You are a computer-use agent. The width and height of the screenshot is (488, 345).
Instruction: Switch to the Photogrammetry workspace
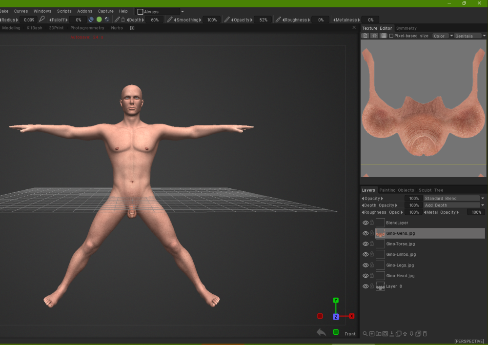pos(87,28)
